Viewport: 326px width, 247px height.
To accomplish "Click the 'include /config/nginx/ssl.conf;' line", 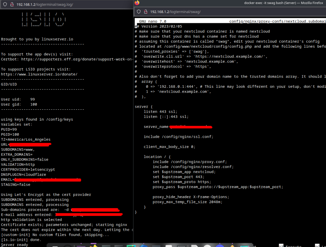I will (x=179, y=137).
